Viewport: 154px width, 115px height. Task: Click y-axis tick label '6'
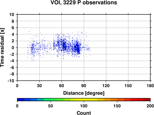(13, 28)
